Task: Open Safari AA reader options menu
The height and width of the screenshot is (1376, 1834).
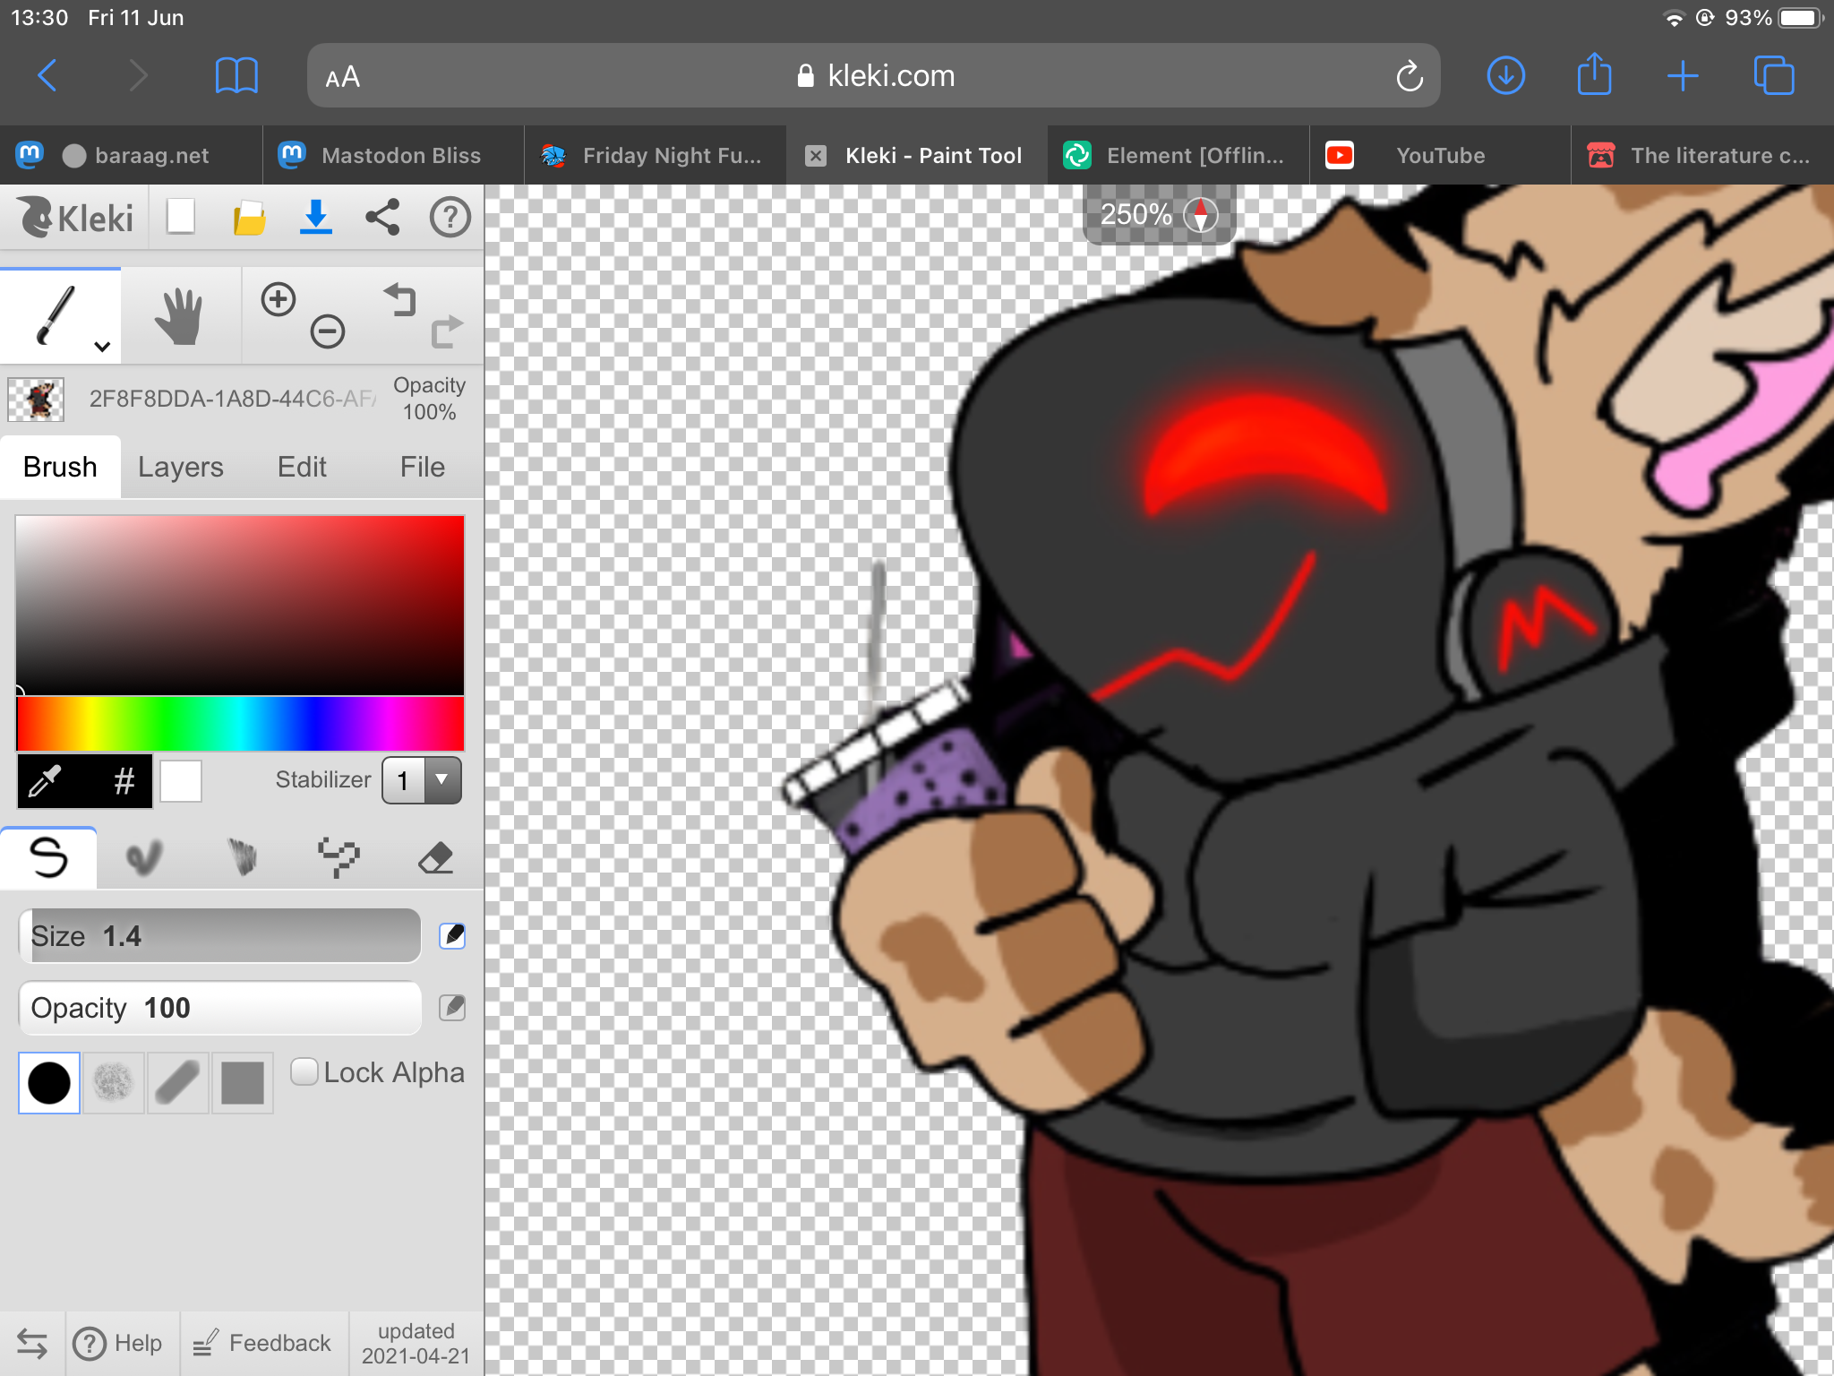Action: tap(343, 77)
